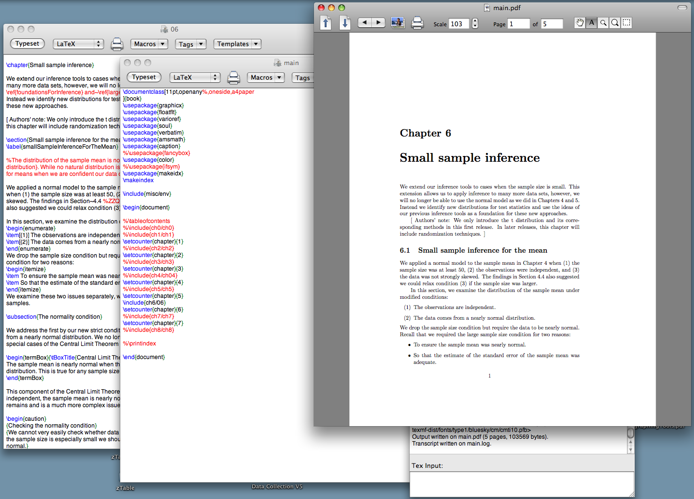Click main.pdf title document icon
Viewport: 694px width, 499px height.
click(487, 8)
